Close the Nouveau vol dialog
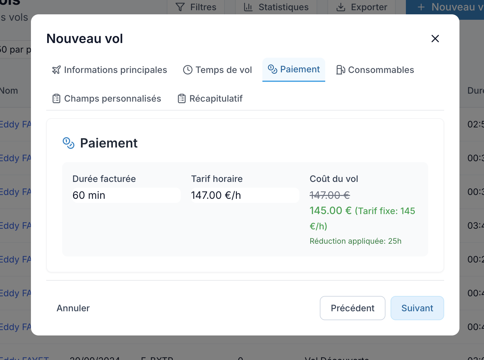The image size is (484, 360). tap(435, 39)
